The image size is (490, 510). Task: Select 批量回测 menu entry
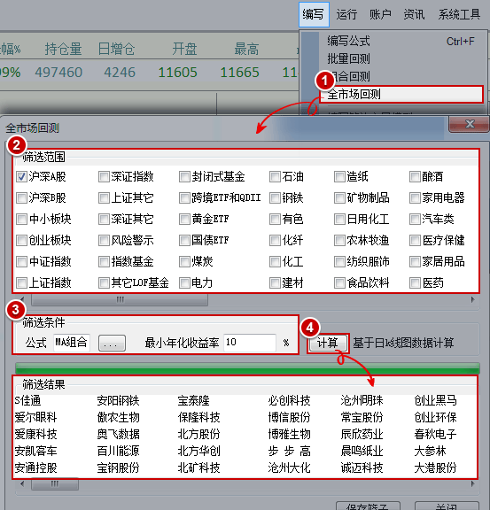pos(349,58)
